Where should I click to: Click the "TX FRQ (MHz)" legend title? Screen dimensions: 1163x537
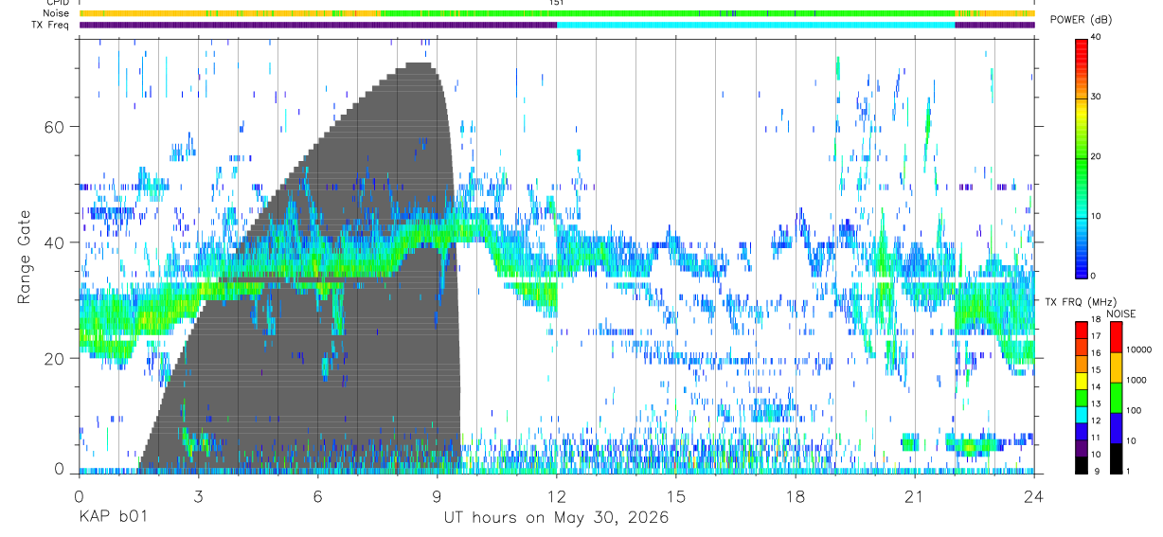coord(1080,302)
